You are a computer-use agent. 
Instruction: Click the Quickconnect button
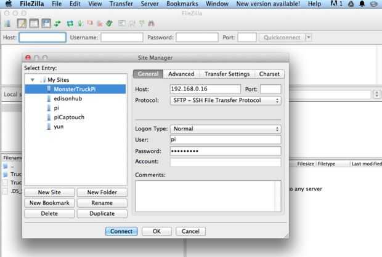coord(282,38)
